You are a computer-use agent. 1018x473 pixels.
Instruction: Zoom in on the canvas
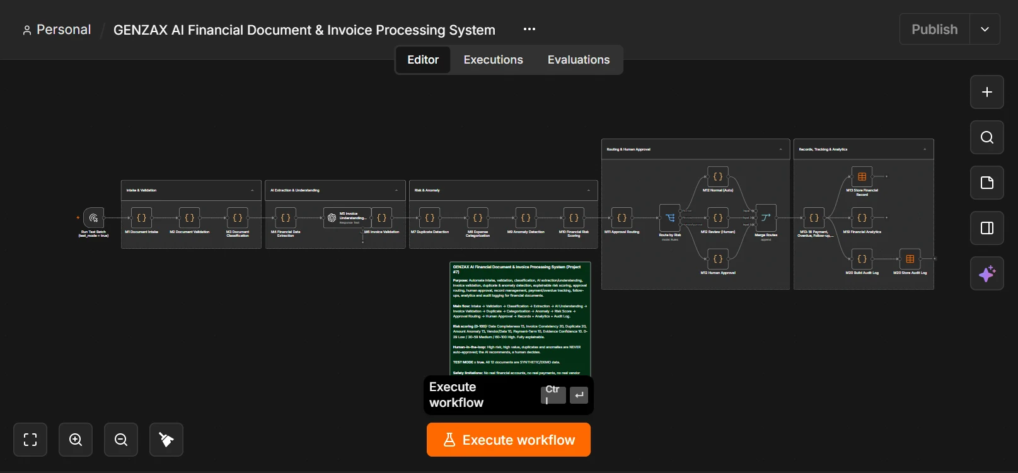click(x=76, y=440)
